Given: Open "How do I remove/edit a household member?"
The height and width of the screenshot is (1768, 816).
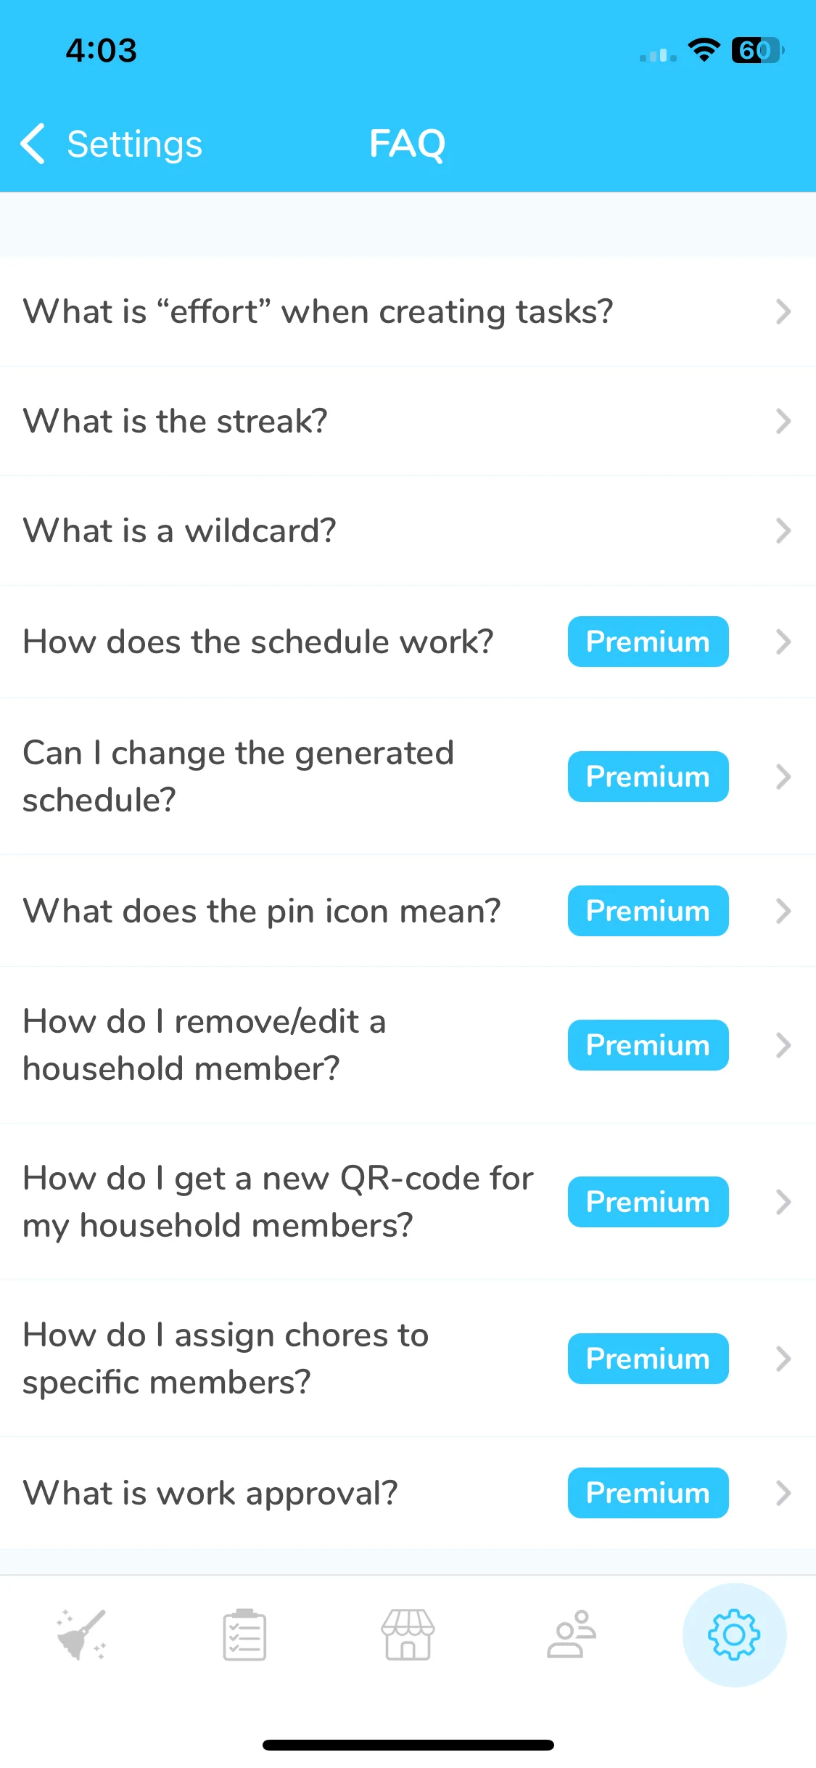Looking at the screenshot, I should 408,1045.
